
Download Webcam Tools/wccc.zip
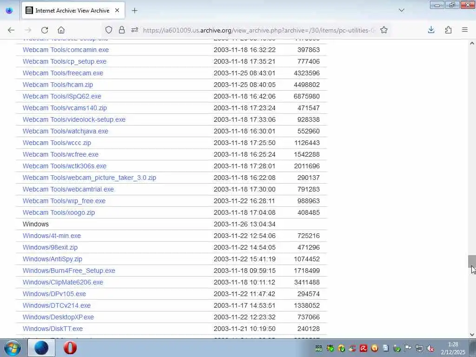point(57,143)
